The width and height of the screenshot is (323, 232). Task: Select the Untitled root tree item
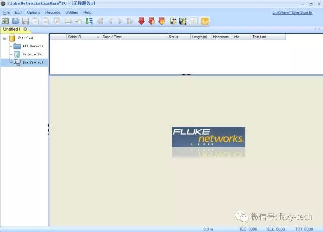pos(25,38)
